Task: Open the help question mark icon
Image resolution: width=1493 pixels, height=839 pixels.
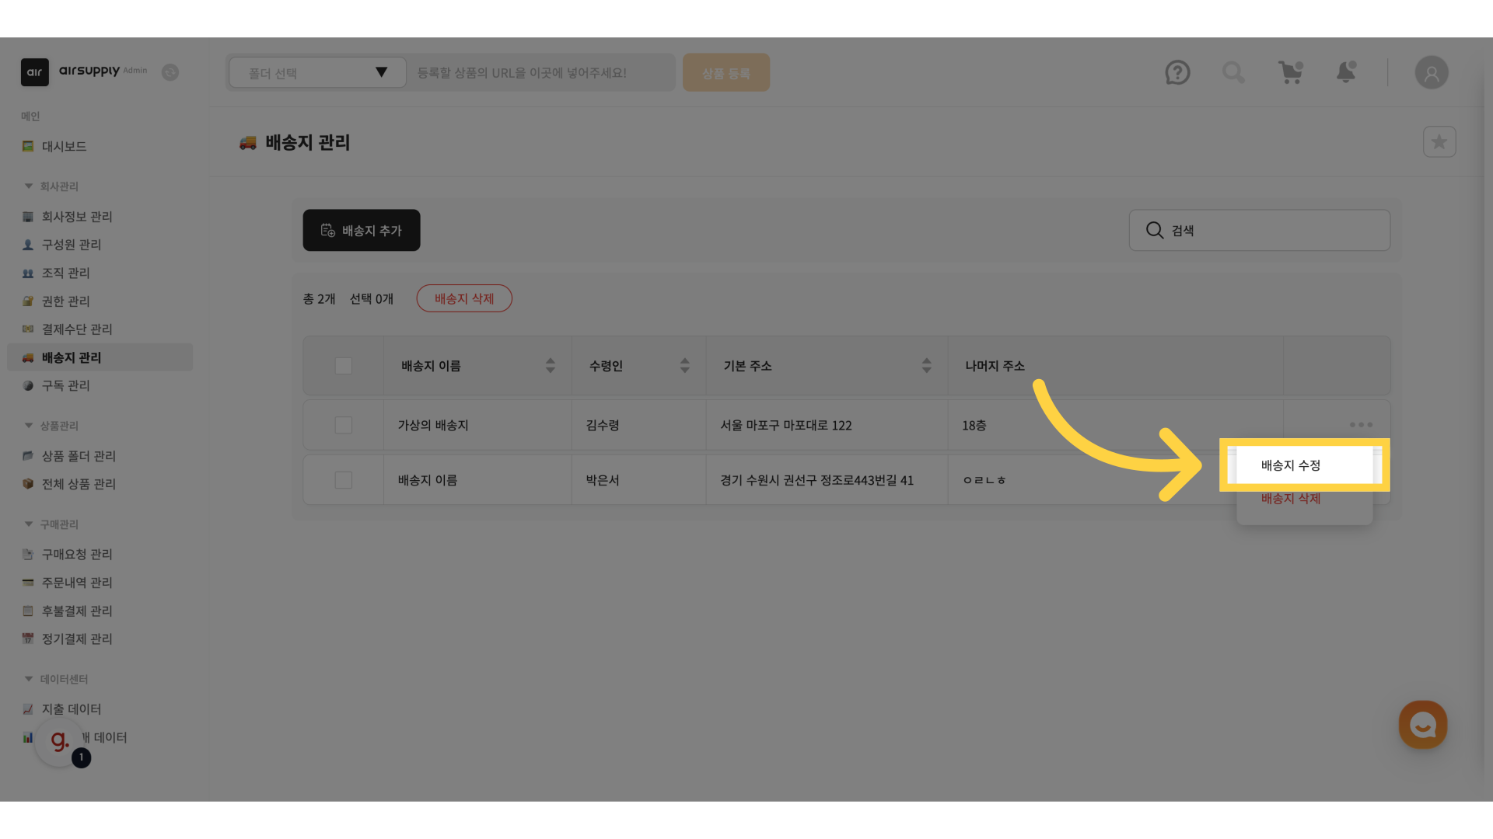Action: (1177, 73)
